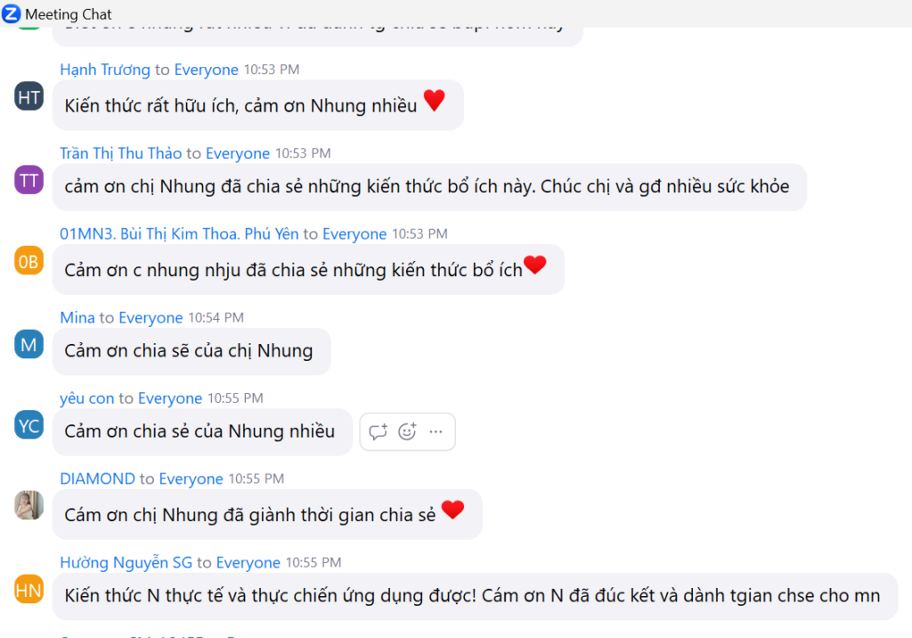Screen dimensions: 912x638
Task: Open the more options ellipsis on the message
Action: tap(436, 431)
